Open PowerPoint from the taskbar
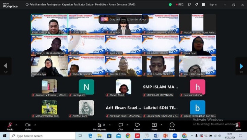The height and width of the screenshot is (140, 247). tap(165, 136)
